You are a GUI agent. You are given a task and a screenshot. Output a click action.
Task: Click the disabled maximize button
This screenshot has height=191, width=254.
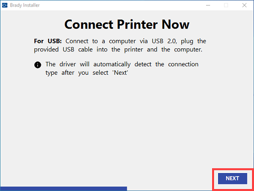pyautogui.click(x=226, y=5)
